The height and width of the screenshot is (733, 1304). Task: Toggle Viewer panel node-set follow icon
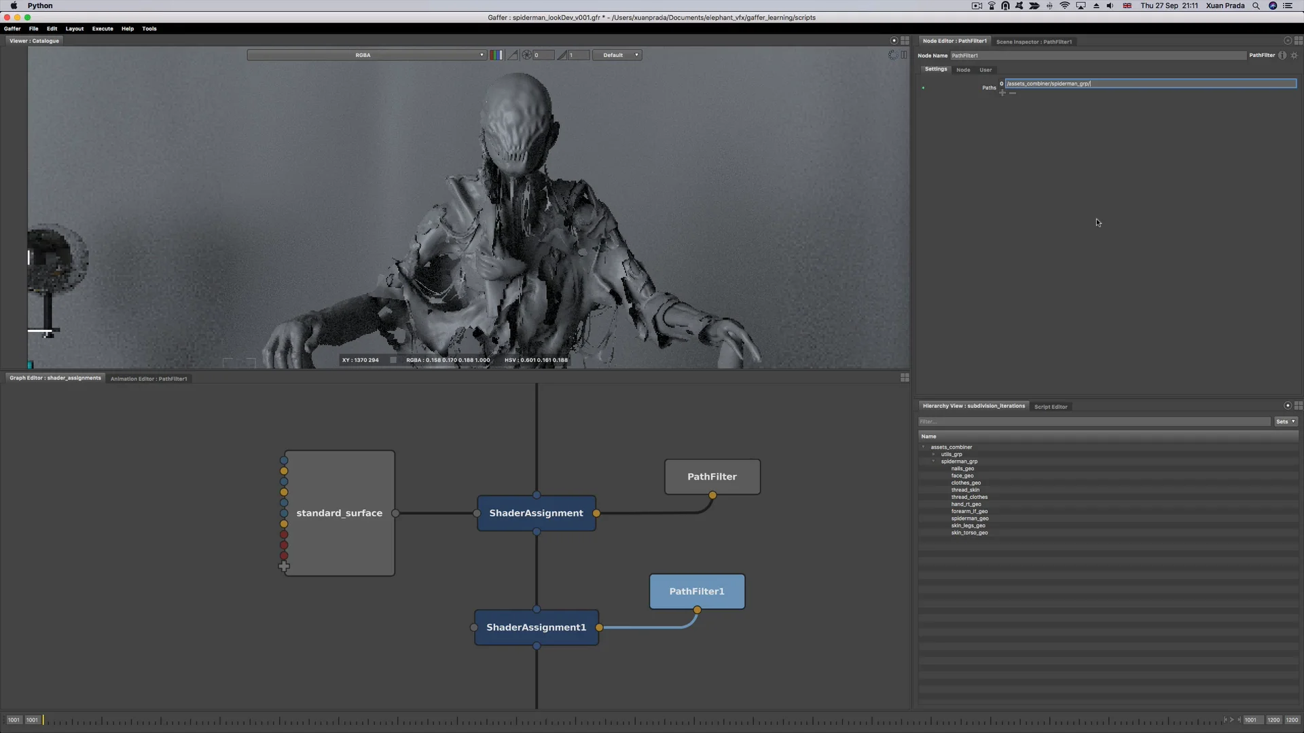pyautogui.click(x=894, y=41)
